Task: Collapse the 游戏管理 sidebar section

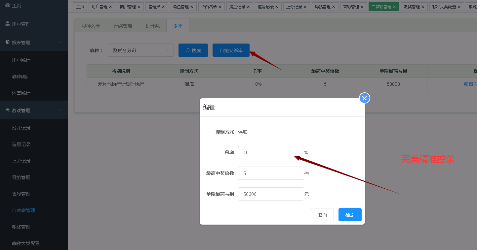Action: click(60, 110)
